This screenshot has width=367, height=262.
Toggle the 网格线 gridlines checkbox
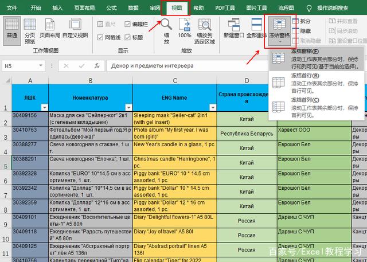100,37
